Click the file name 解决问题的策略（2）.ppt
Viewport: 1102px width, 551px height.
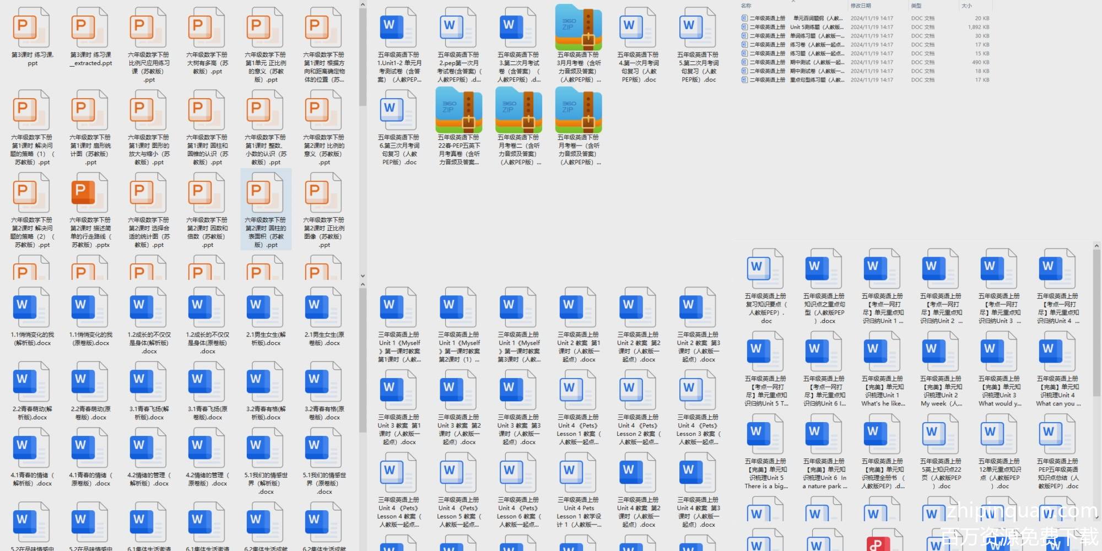click(33, 233)
